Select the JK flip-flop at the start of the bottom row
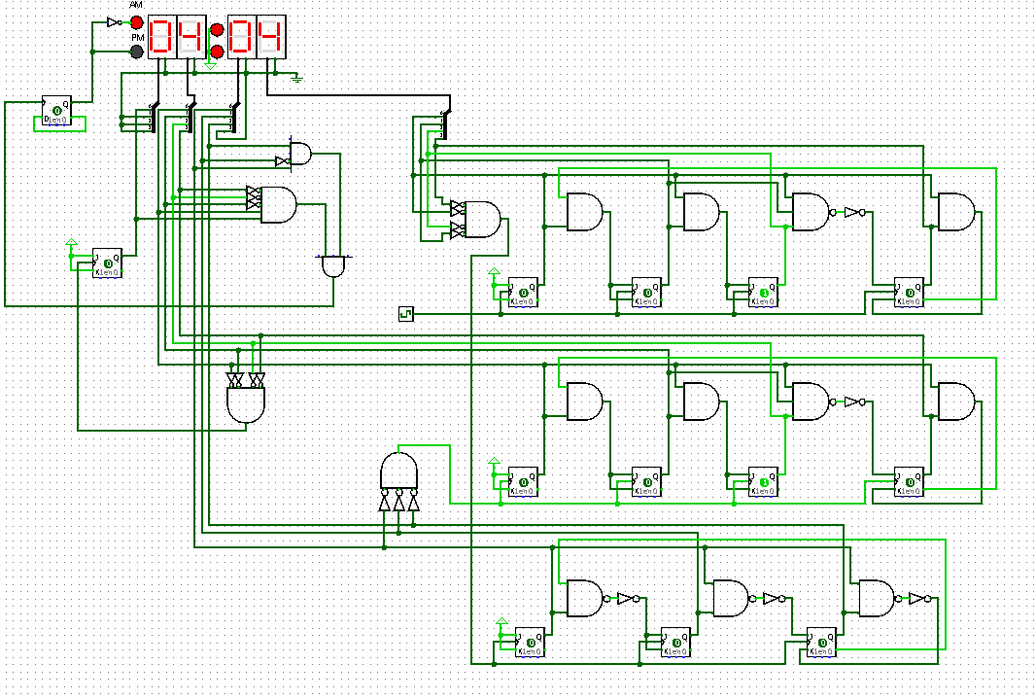This screenshot has height=699, width=1036. pyautogui.click(x=530, y=642)
